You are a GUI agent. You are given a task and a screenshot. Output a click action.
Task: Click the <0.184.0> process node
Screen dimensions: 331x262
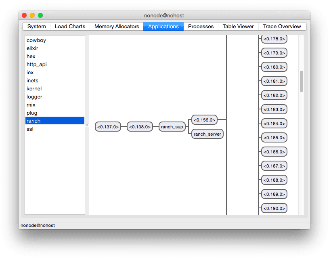[x=274, y=124]
